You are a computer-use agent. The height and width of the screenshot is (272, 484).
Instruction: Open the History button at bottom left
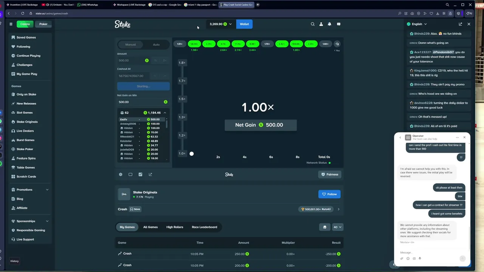point(14,261)
